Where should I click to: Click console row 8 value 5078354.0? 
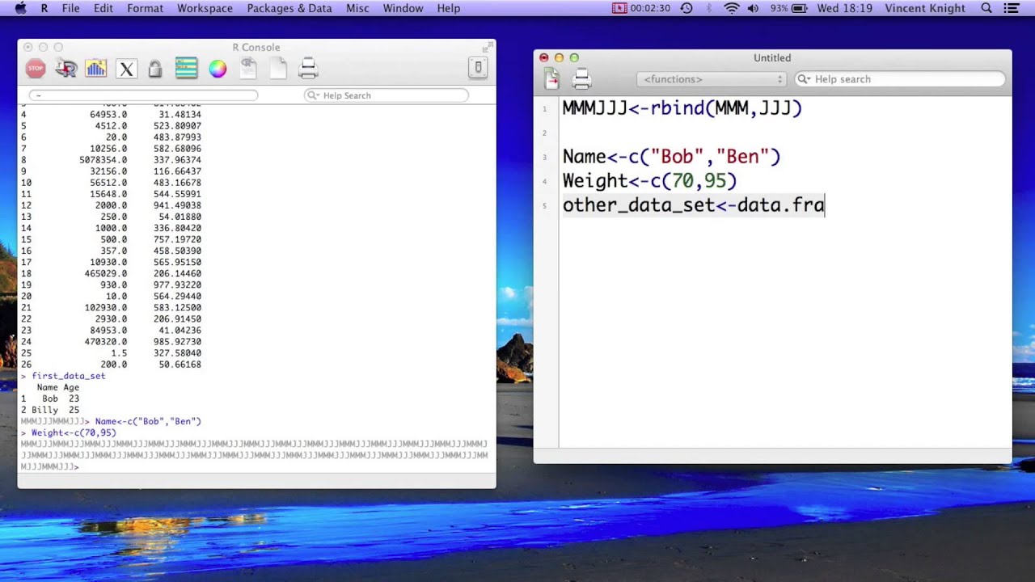[103, 160]
